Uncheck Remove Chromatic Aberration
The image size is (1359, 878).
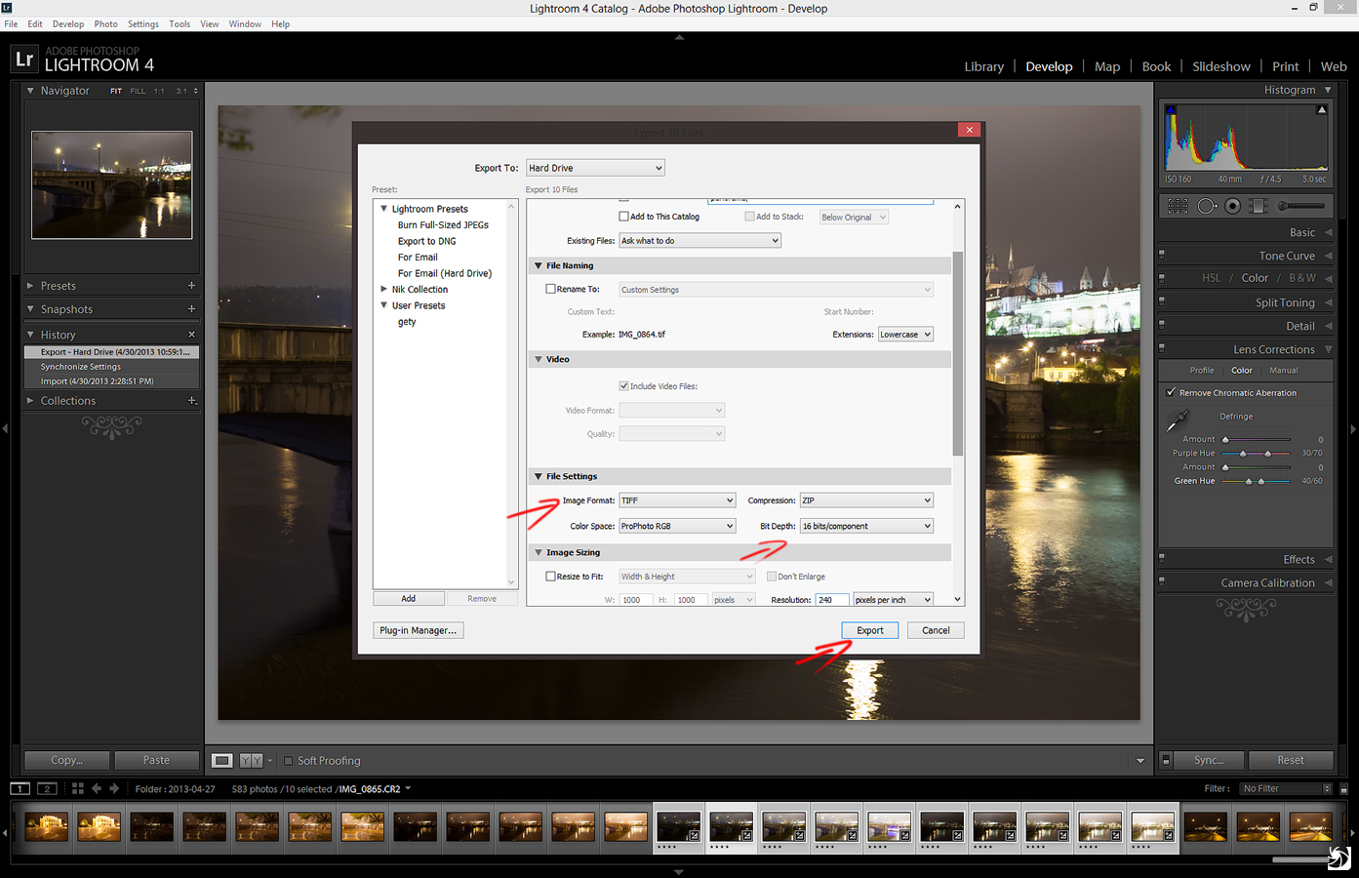1171,392
